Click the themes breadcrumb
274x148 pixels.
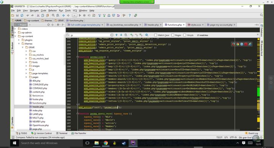(47, 21)
